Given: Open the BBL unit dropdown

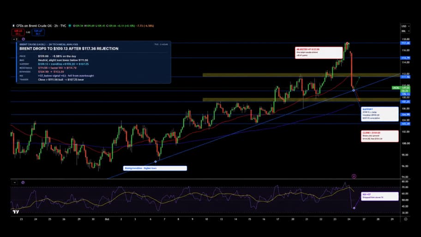Looking at the screenshot, I should [405, 31].
